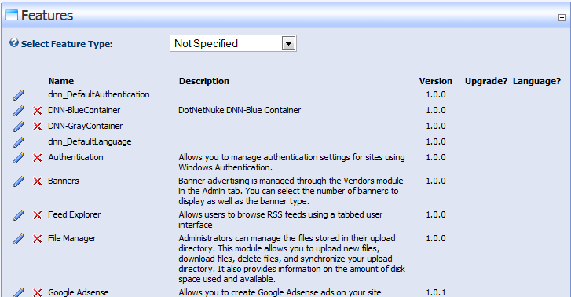This screenshot has height=297, width=571.
Task: Delete the Banners module
Action: [x=37, y=181]
